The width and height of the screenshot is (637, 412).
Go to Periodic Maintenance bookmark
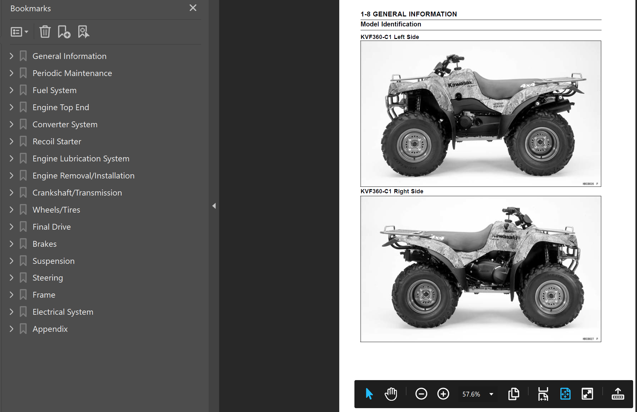pos(72,73)
